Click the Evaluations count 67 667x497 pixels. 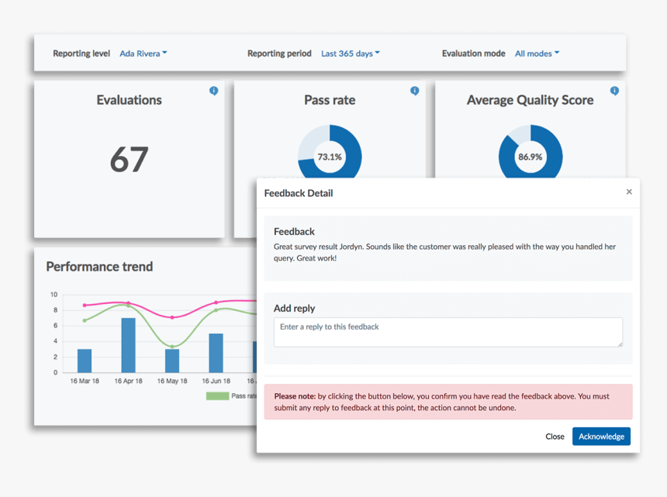coord(130,160)
